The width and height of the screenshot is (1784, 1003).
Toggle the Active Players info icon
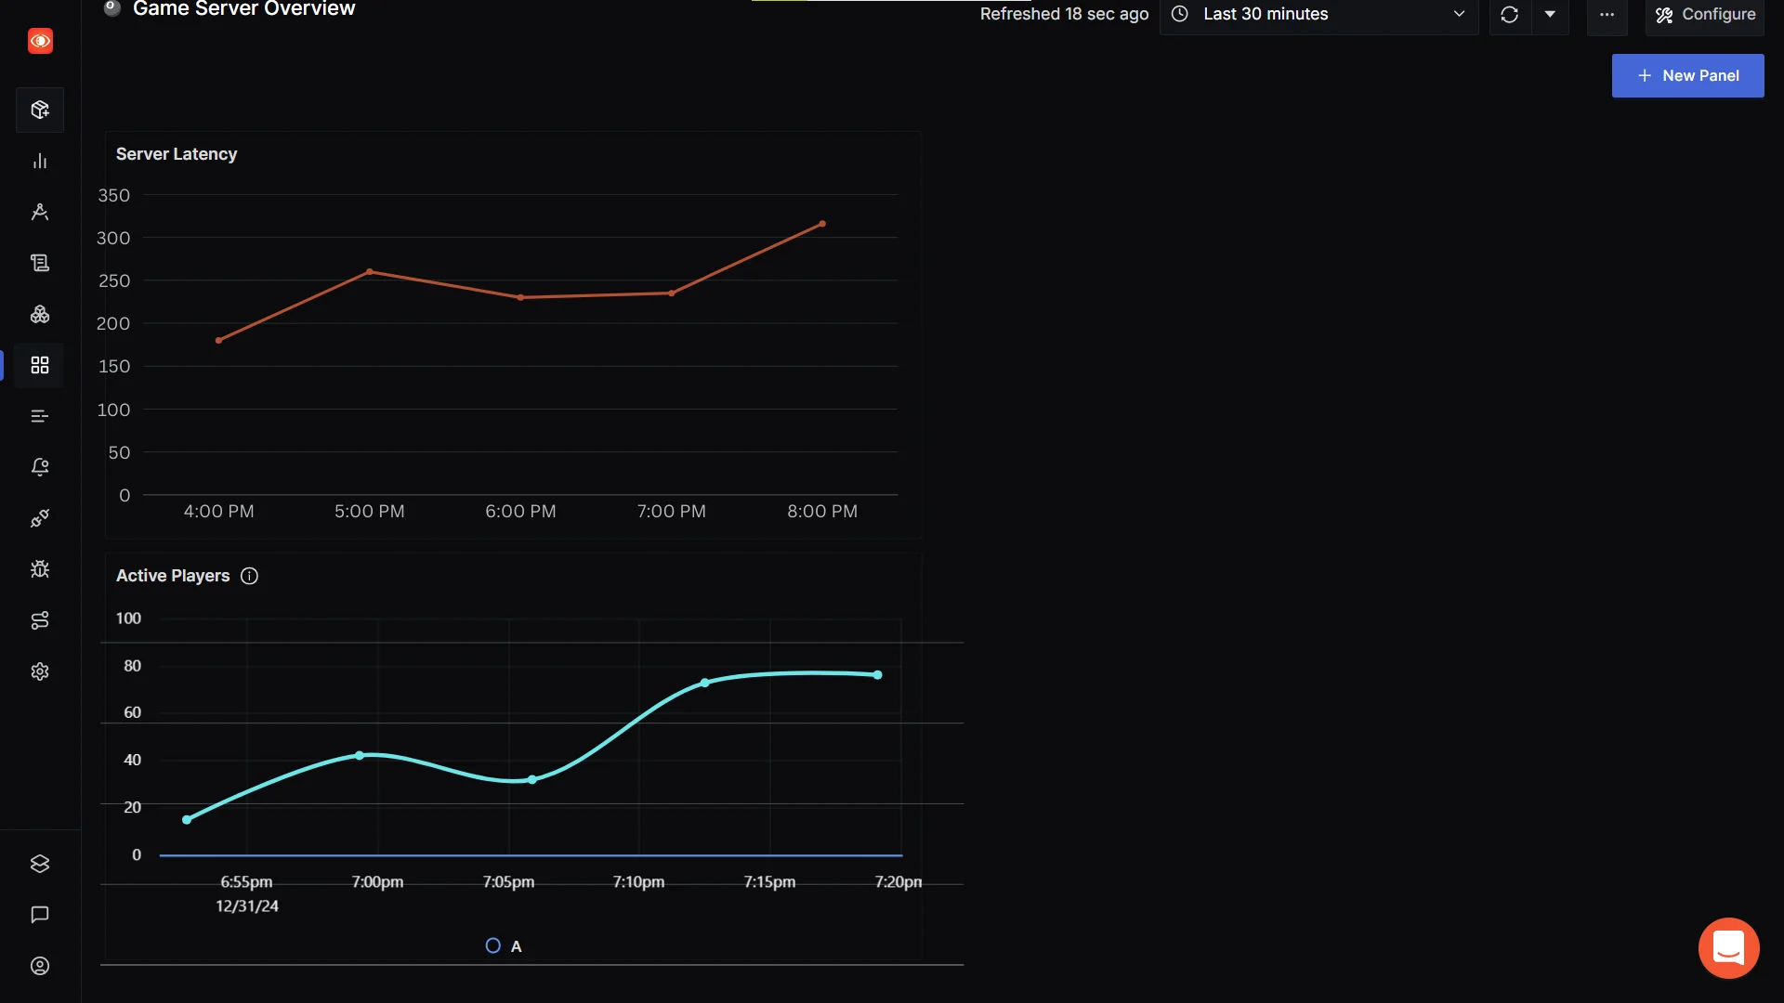pos(249,576)
